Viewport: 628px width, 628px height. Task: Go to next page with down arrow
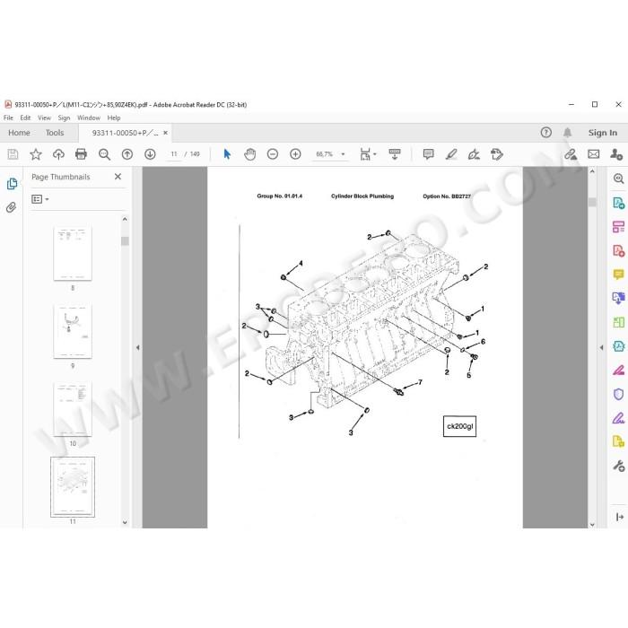(x=150, y=154)
